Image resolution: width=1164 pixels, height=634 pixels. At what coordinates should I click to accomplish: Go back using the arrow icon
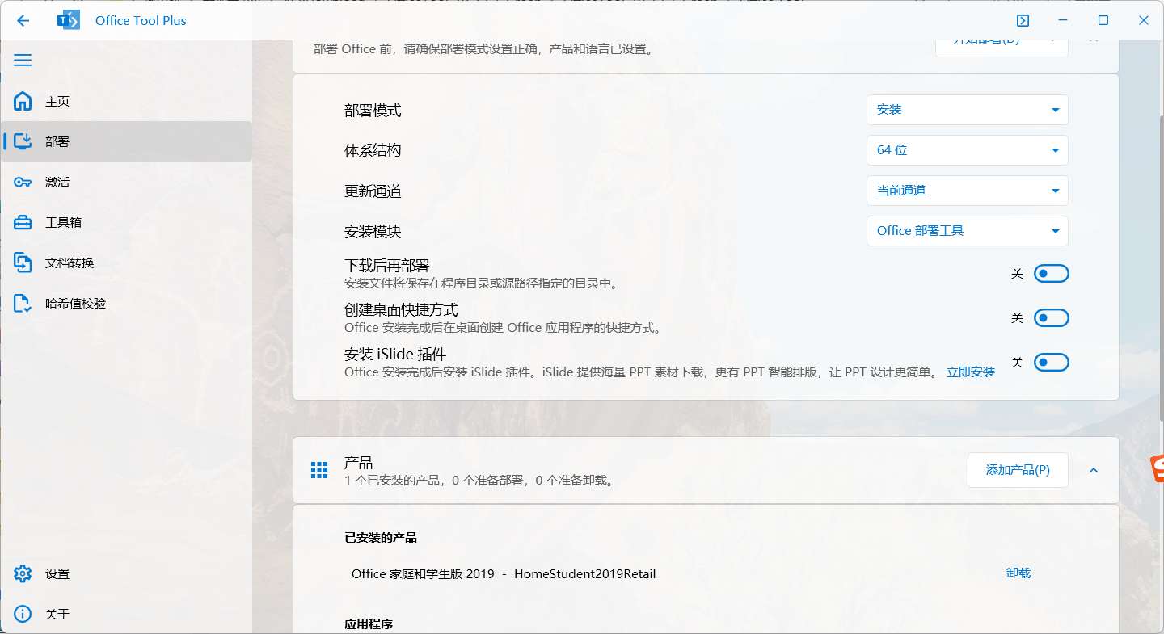pos(23,20)
